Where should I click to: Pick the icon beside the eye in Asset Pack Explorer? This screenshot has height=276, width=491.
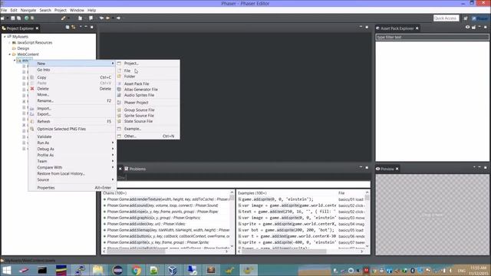pyautogui.click(x=473, y=28)
